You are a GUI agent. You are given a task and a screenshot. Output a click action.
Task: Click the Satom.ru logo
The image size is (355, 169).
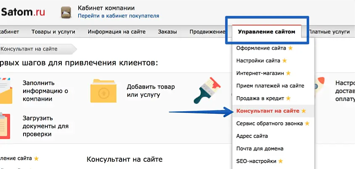tap(22, 12)
